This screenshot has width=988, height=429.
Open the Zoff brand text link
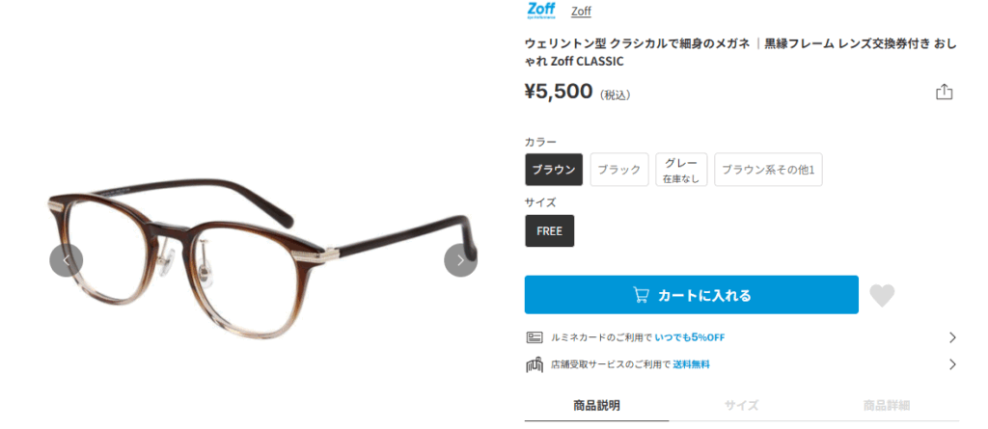581,11
